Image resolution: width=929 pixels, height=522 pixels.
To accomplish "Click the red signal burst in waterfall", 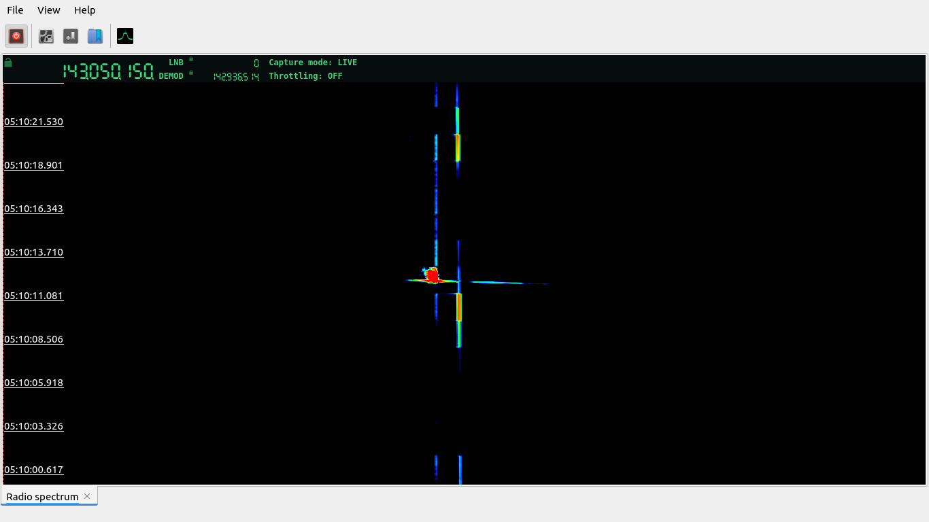I will coord(432,275).
